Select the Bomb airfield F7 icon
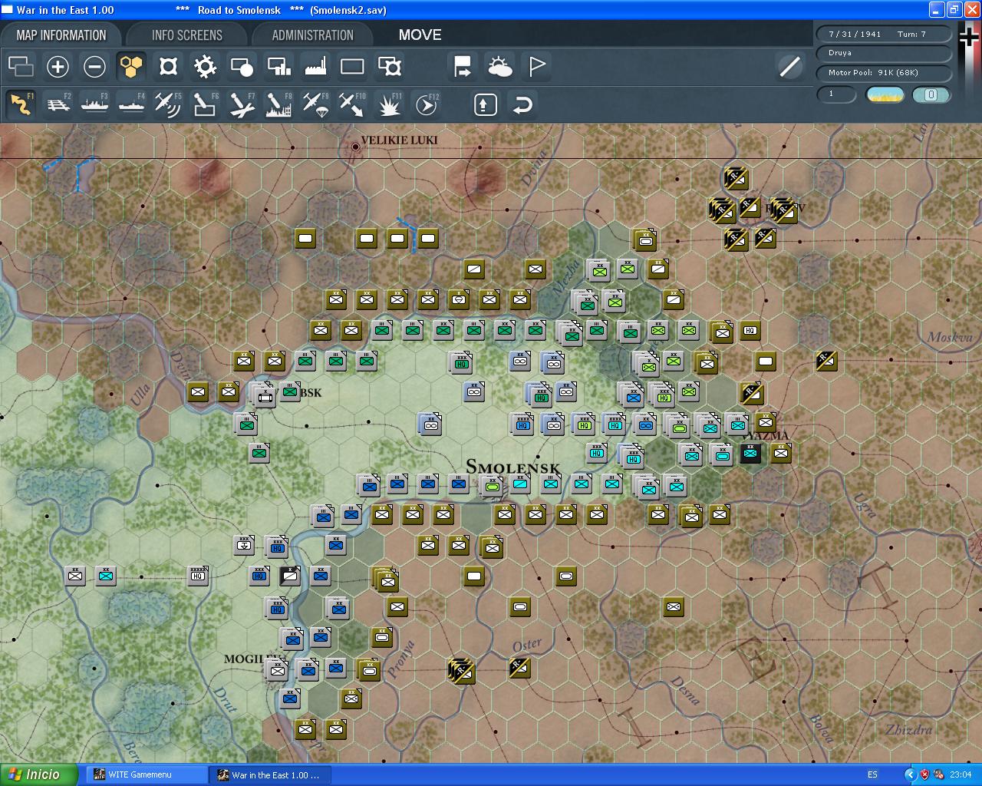 (242, 104)
